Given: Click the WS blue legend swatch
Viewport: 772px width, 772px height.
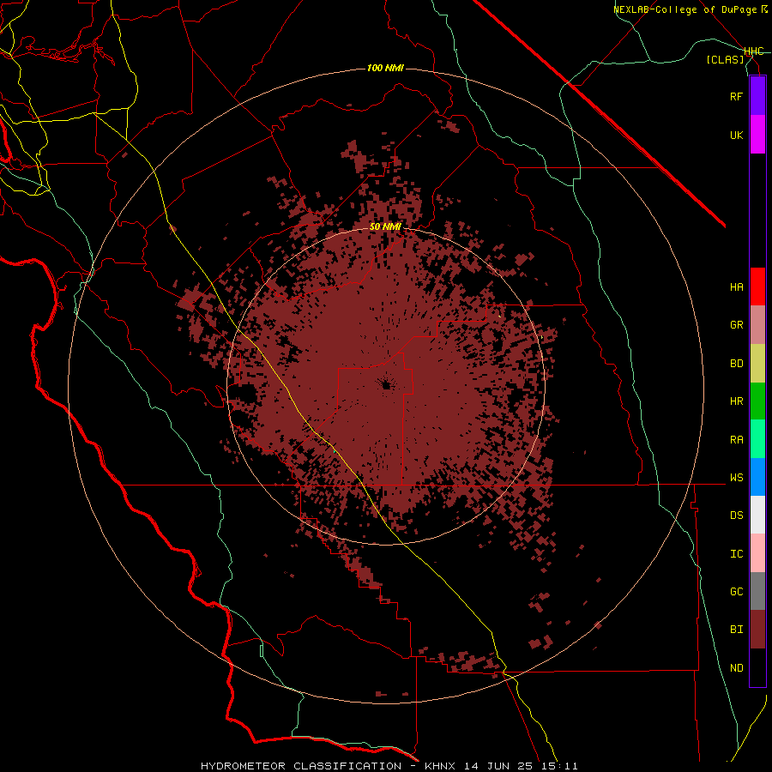Looking at the screenshot, I should click(757, 477).
